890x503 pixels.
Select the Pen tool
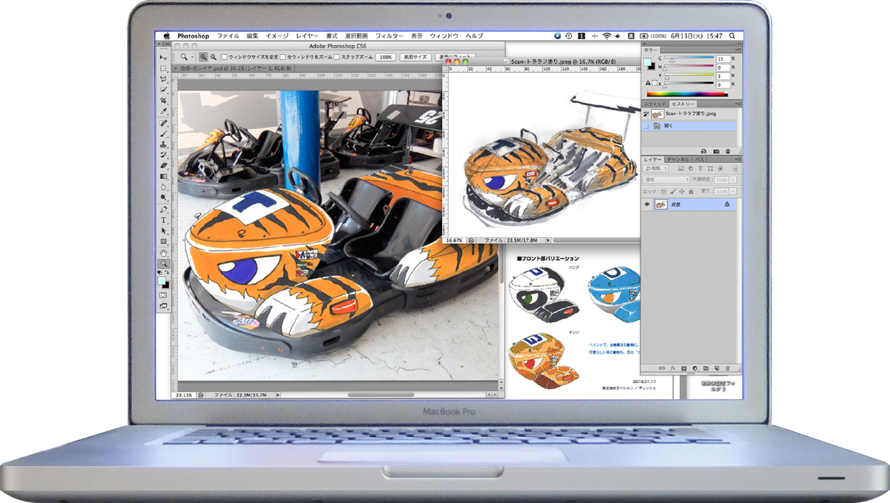[163, 209]
